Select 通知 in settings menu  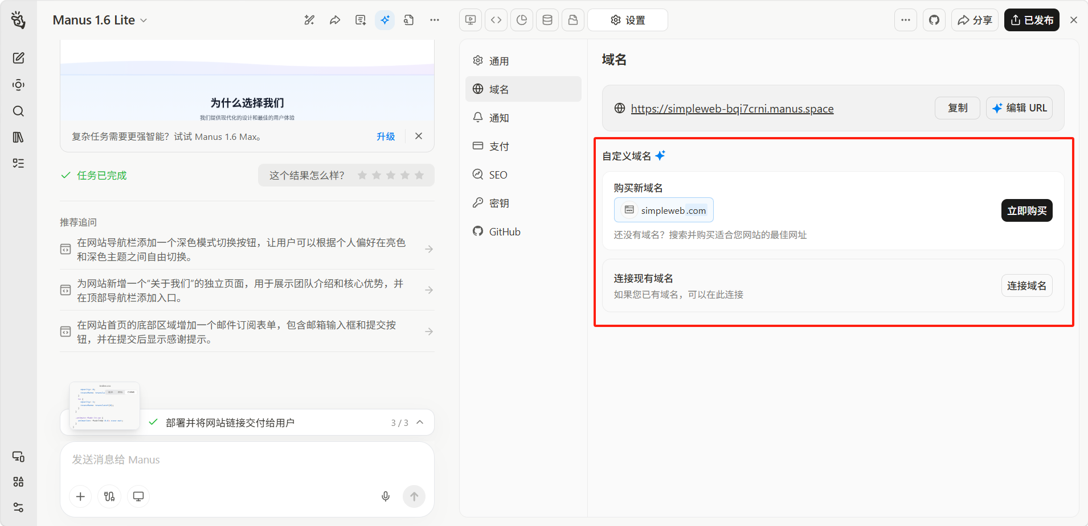523,118
